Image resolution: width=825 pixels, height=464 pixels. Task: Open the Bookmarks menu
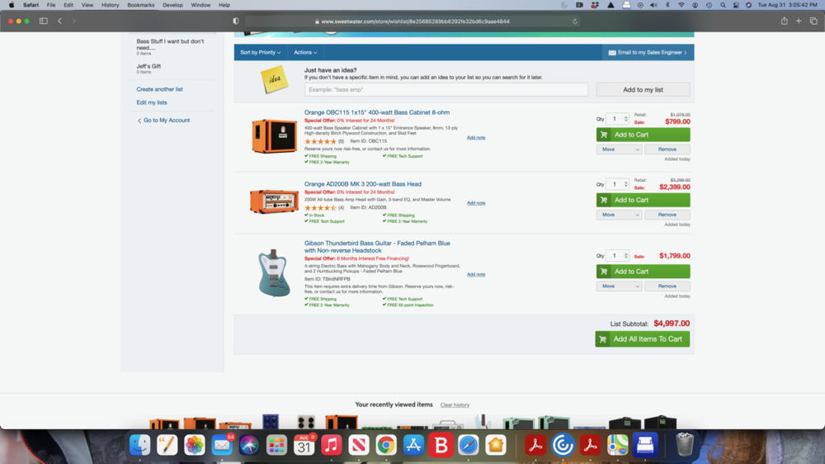click(141, 5)
